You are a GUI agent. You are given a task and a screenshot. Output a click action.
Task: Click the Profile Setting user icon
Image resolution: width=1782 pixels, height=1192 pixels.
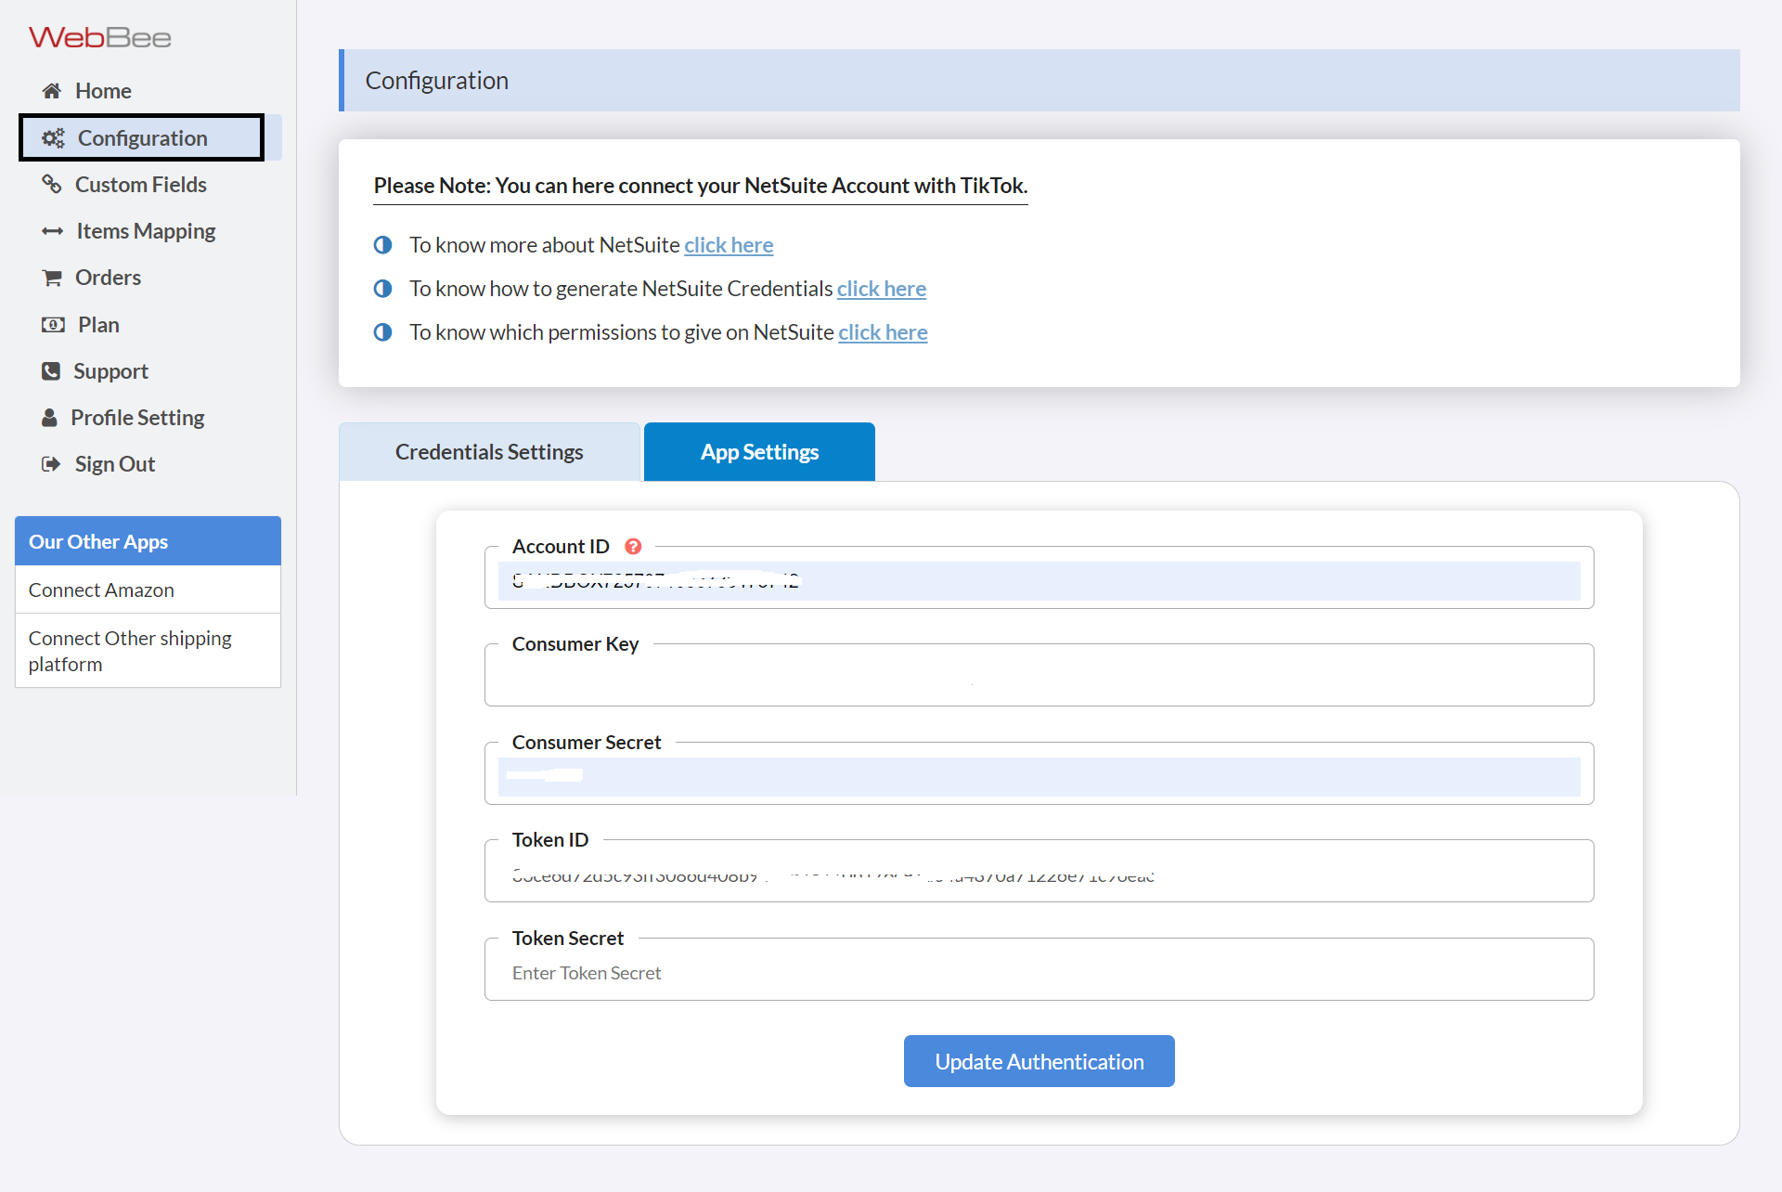(x=50, y=418)
